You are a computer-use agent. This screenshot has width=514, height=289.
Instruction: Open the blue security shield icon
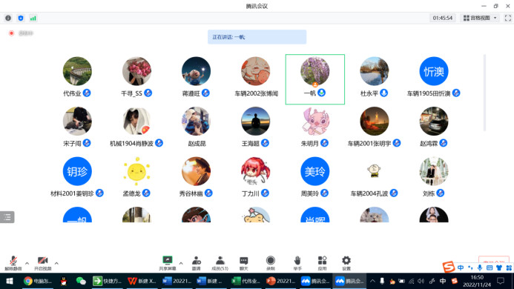(x=21, y=18)
